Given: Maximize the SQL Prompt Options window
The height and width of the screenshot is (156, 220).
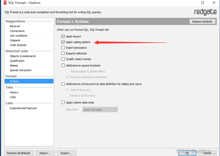Looking at the screenshot, I should click(203, 3).
